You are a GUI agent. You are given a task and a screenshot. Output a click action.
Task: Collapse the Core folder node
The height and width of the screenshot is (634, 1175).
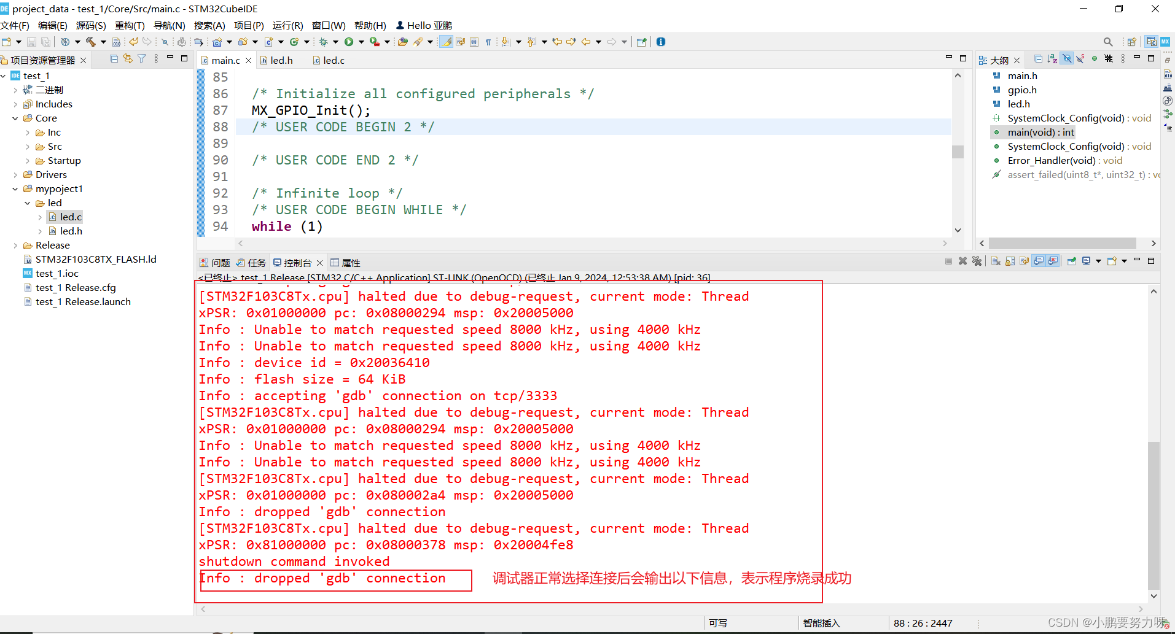15,118
